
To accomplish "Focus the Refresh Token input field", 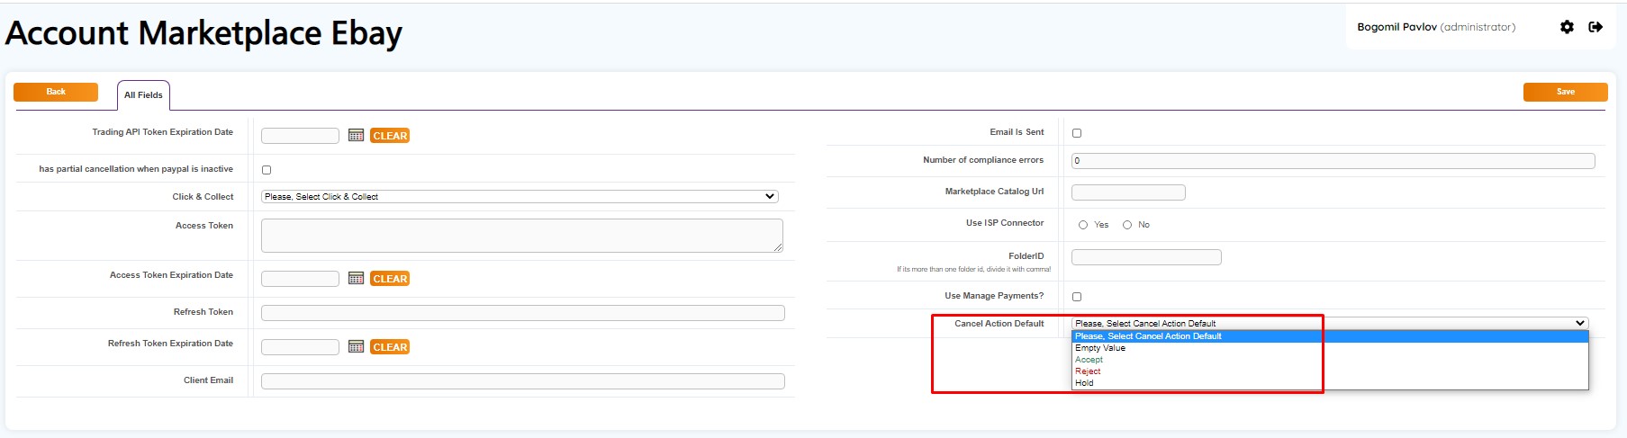I will point(523,313).
